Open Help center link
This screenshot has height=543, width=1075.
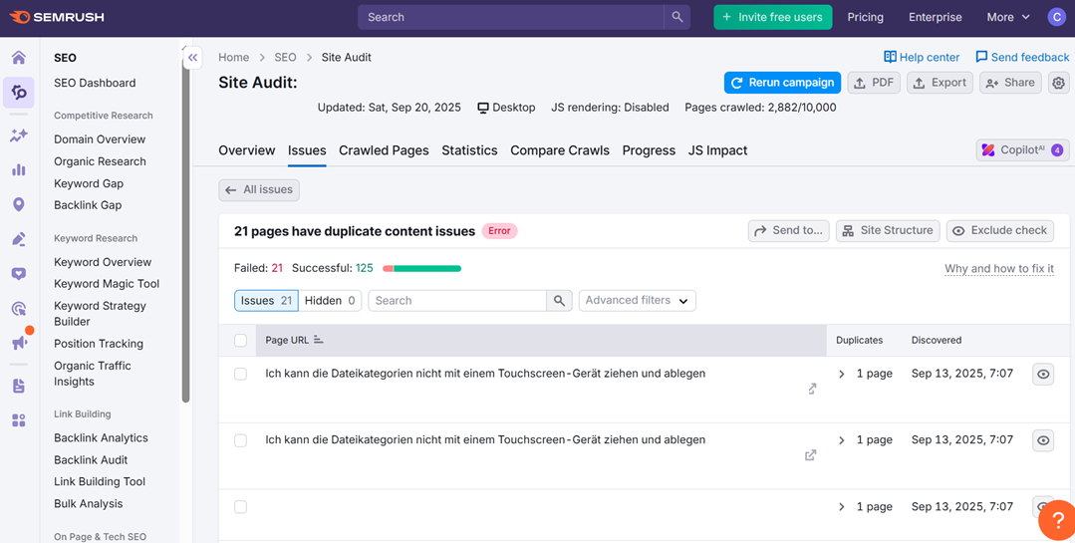[922, 57]
